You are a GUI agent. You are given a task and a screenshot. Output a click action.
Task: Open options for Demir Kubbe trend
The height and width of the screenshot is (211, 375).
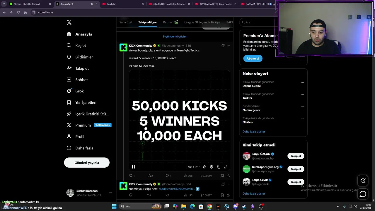tap(302, 83)
